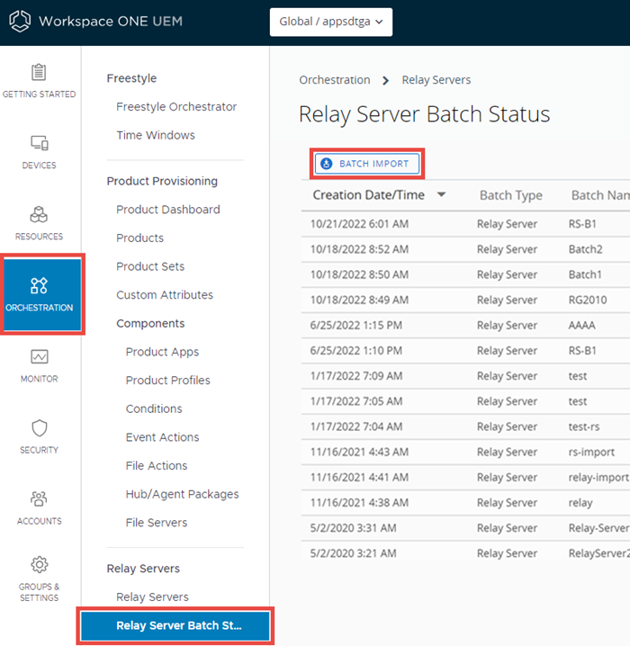Open Custom Attributes menu item

click(165, 295)
